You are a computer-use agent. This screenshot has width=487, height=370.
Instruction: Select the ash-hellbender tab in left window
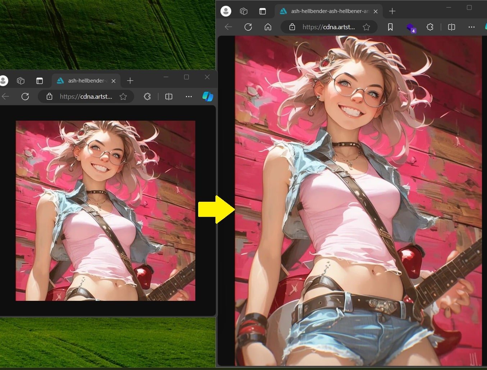pos(86,81)
